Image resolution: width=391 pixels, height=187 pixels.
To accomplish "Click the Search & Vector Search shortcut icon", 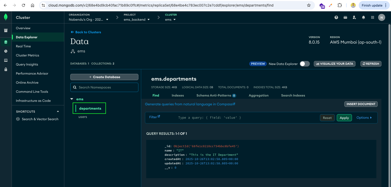I will point(18,119).
